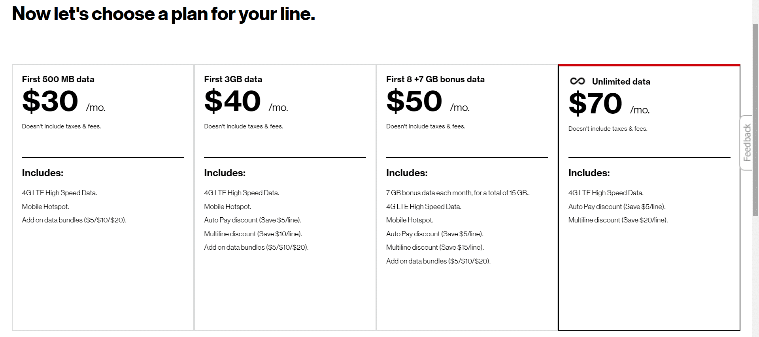Image resolution: width=759 pixels, height=337 pixels.
Task: Click 'Multiline discount (Save $20/line)' text
Action: click(618, 220)
